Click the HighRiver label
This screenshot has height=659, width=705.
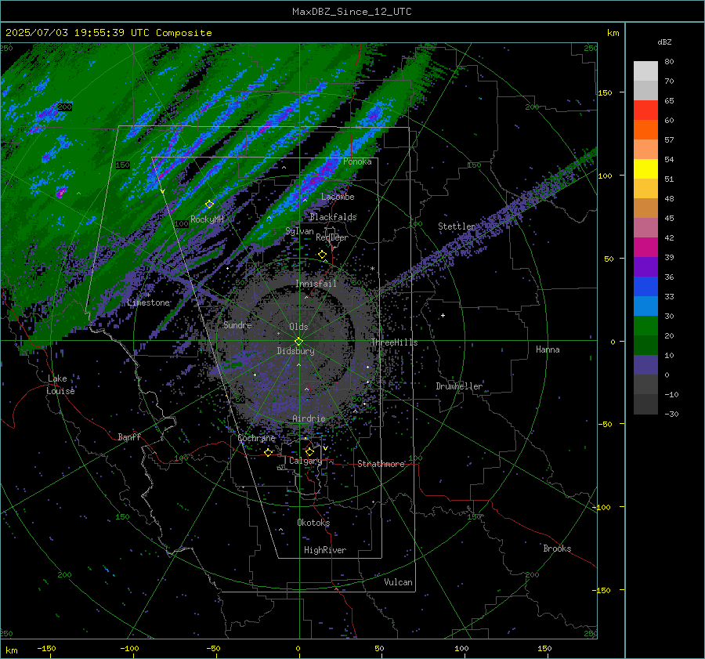click(325, 550)
